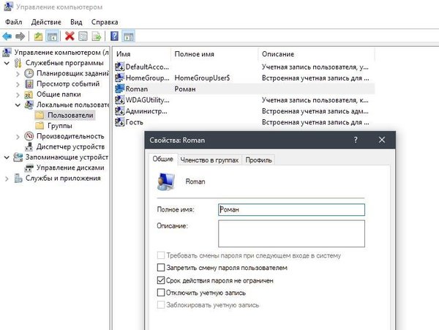Switch to the Профиль tab
The image size is (439, 330).
(x=259, y=160)
